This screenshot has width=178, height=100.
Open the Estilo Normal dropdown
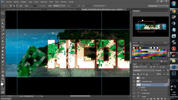[59, 6]
